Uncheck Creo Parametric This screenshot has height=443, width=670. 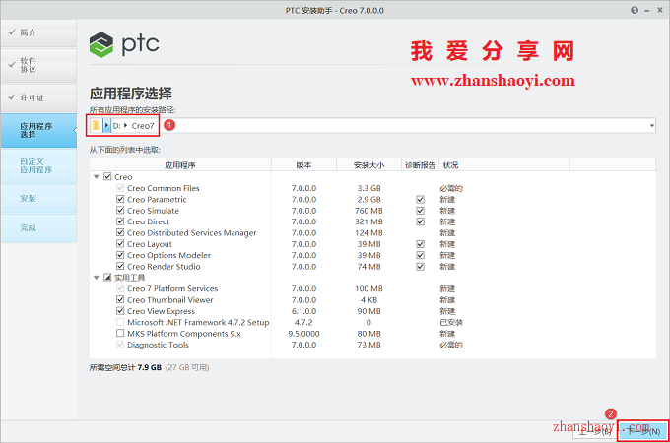pos(120,199)
